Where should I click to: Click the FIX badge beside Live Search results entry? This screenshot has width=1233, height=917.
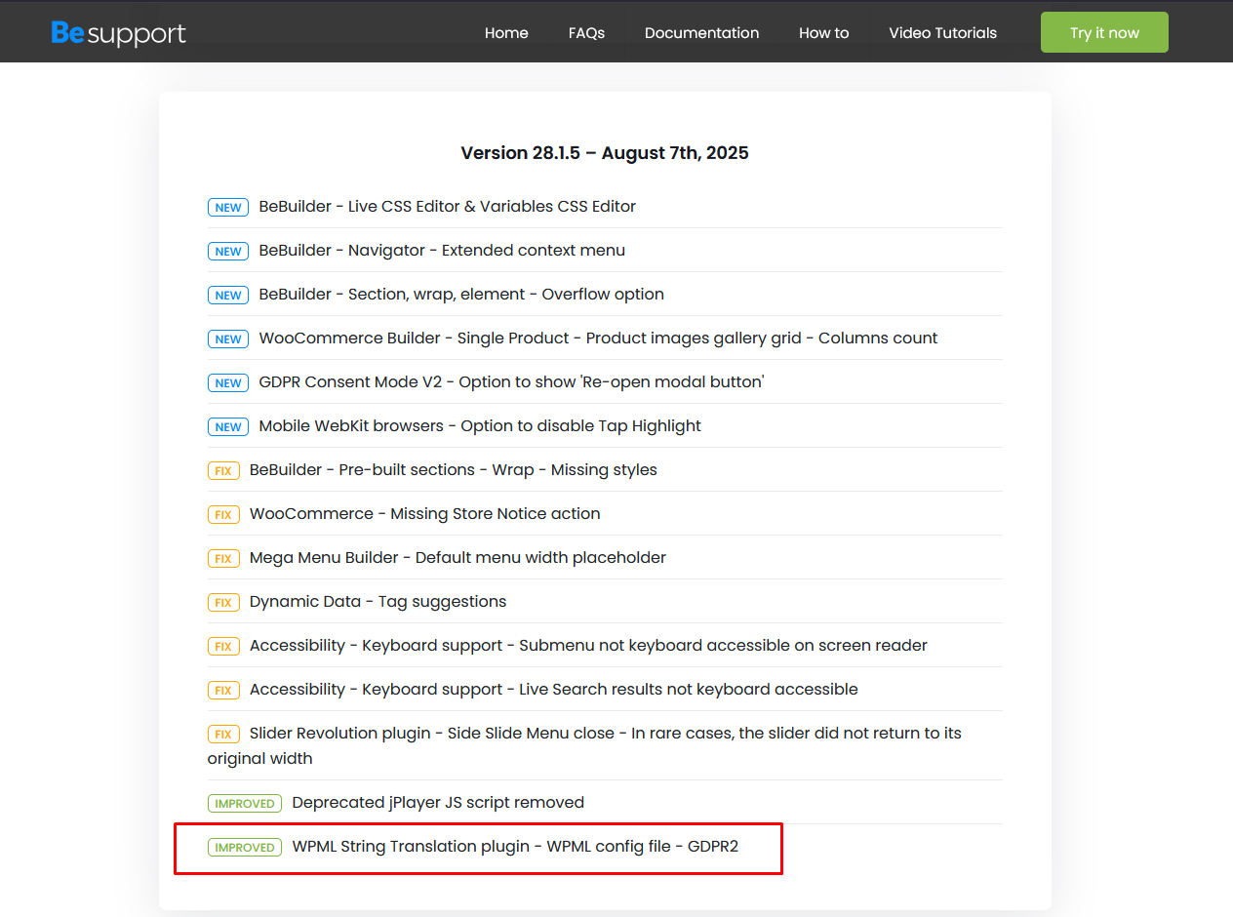click(x=223, y=691)
